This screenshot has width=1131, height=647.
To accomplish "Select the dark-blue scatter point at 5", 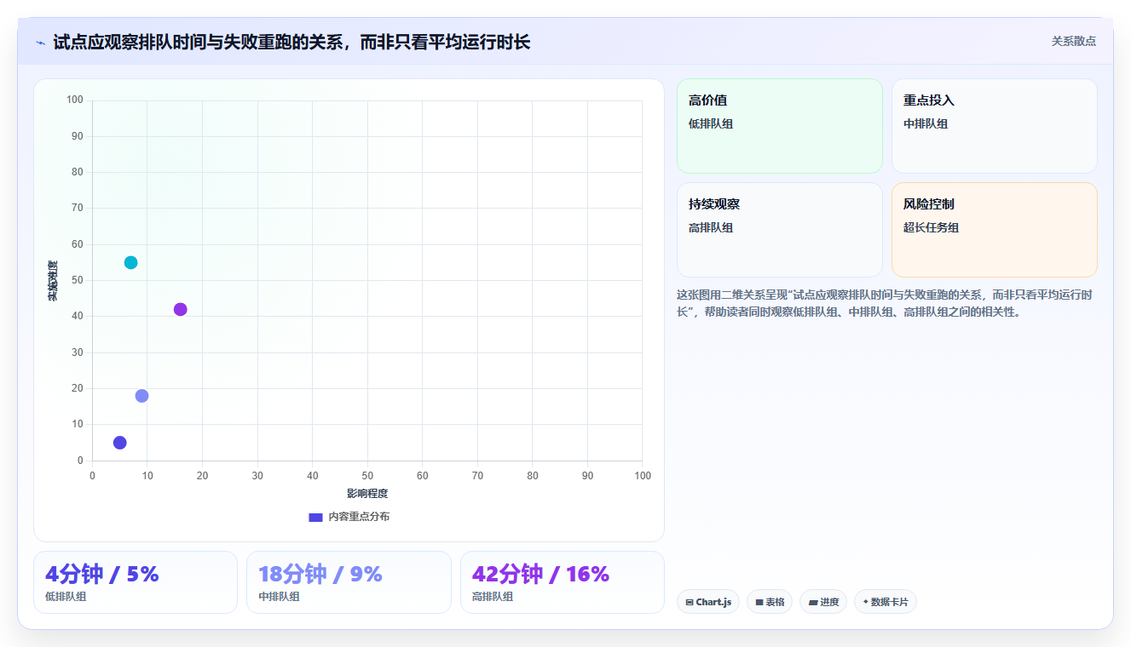I will coord(119,443).
